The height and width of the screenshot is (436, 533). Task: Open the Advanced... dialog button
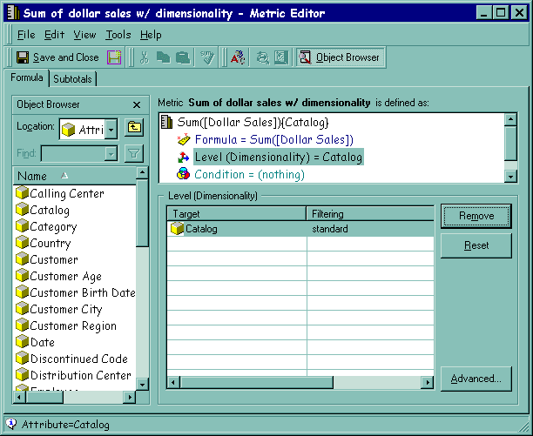476,379
